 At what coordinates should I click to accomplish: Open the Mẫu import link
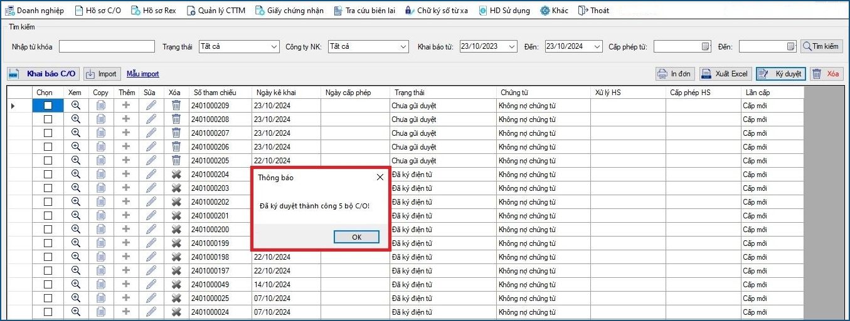143,74
